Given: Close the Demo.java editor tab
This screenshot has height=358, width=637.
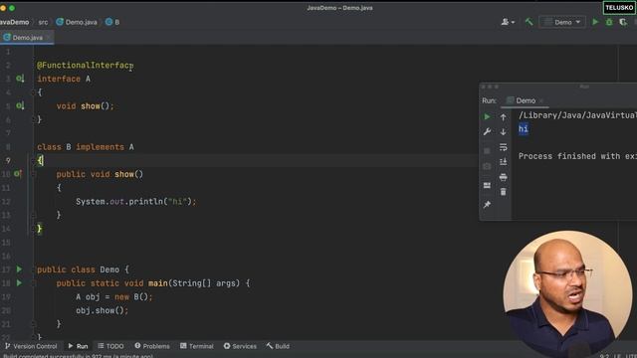Looking at the screenshot, I should click(48, 38).
